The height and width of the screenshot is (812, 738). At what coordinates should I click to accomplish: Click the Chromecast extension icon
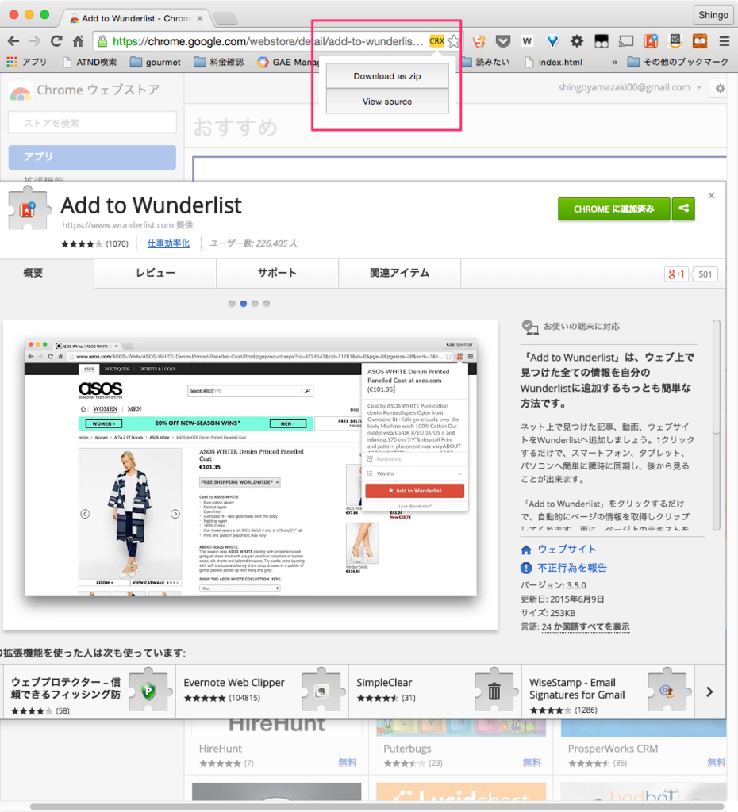[x=627, y=40]
